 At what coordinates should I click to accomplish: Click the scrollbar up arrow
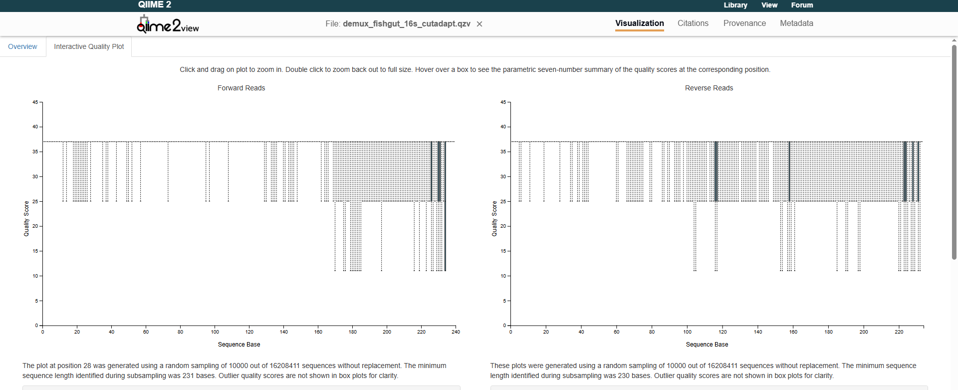pyautogui.click(x=954, y=40)
